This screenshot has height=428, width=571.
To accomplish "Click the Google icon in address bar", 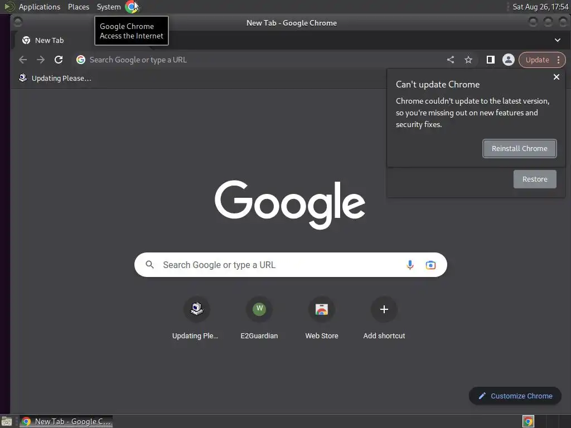I will [81, 60].
